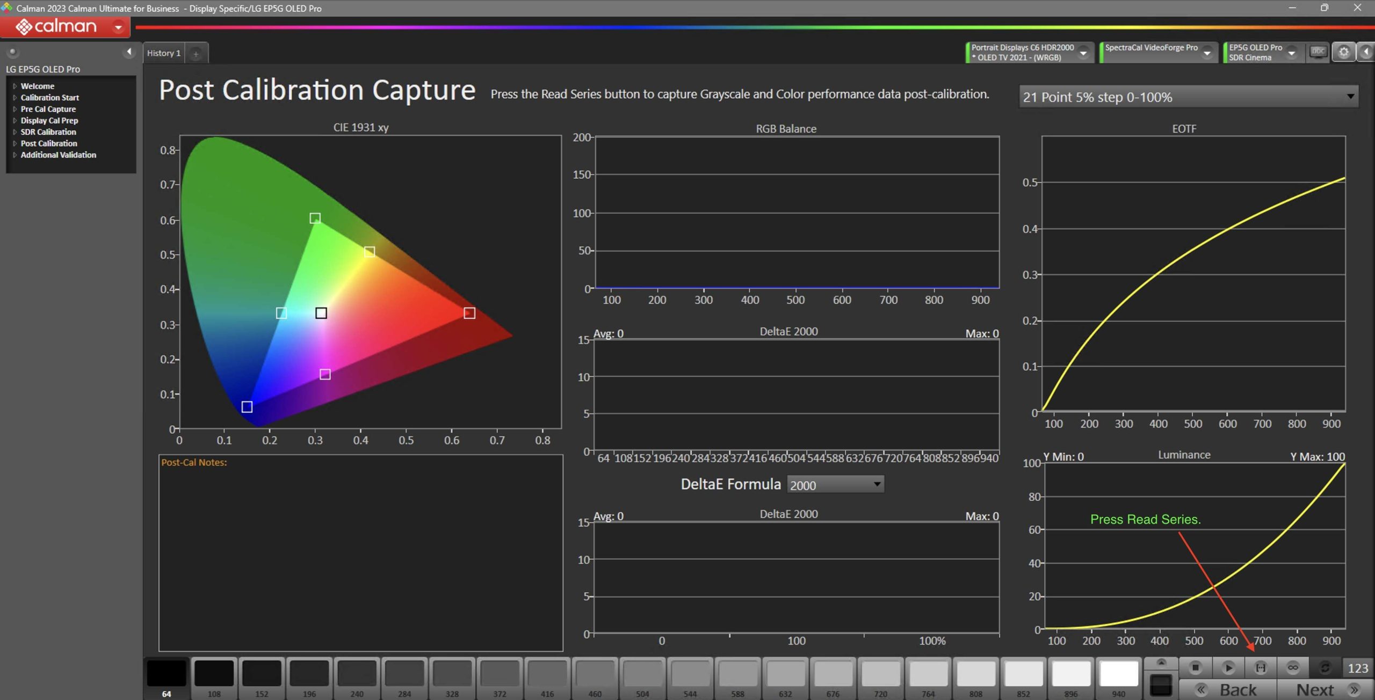Select the 240 grayscale swatch
This screenshot has height=700, width=1375.
click(x=357, y=678)
